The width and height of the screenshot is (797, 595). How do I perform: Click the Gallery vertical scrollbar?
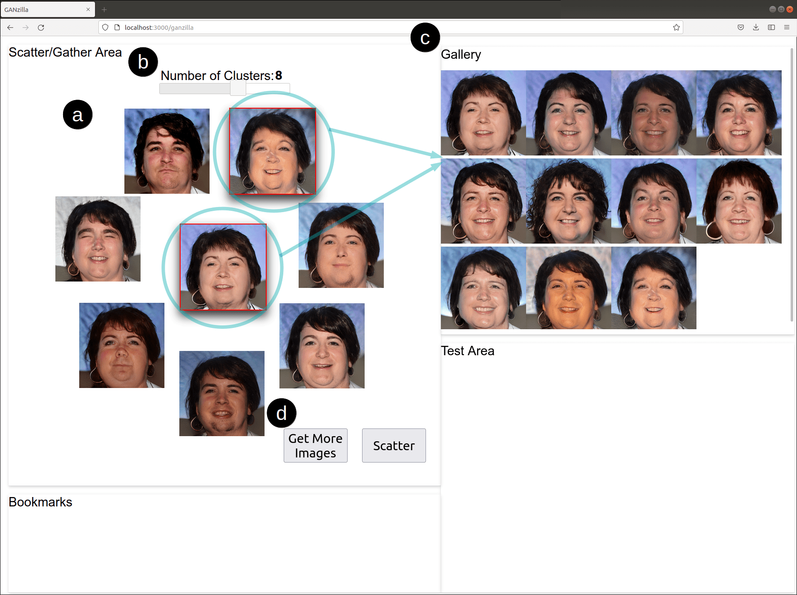pyautogui.click(x=791, y=183)
